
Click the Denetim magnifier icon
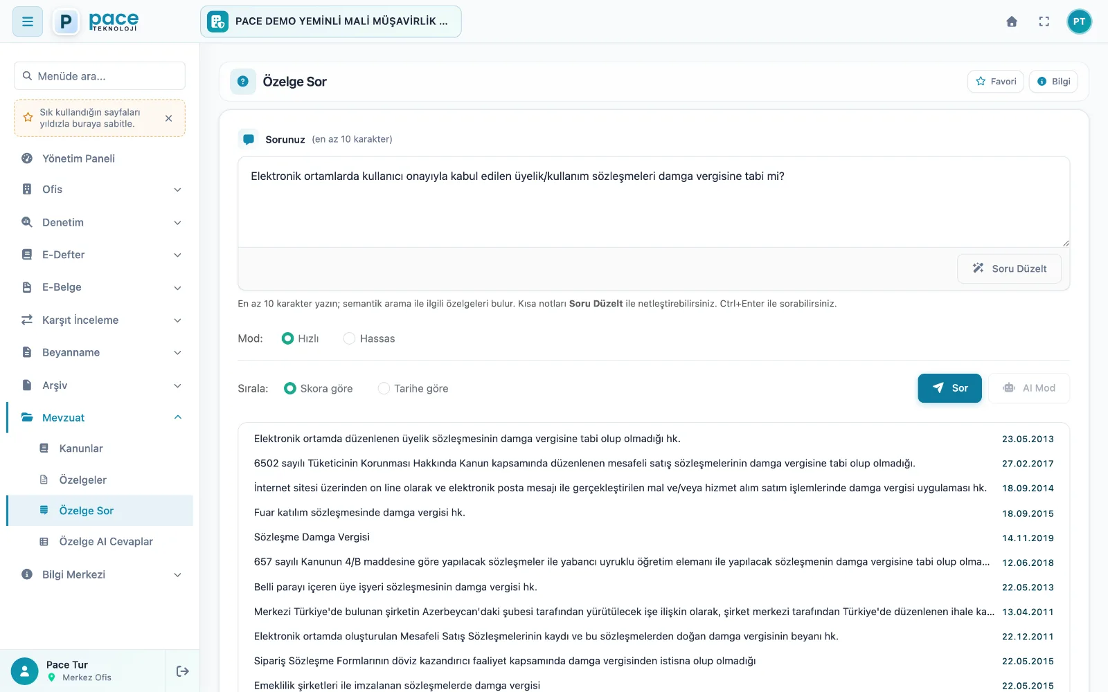pyautogui.click(x=27, y=222)
